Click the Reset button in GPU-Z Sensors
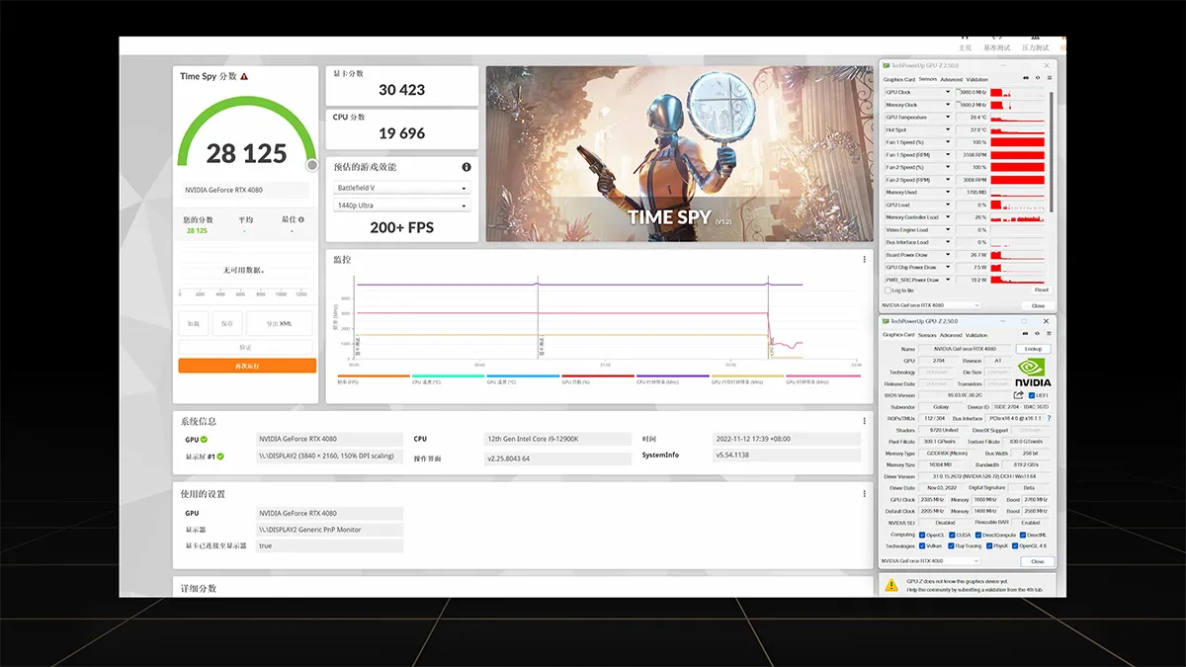 [1042, 291]
